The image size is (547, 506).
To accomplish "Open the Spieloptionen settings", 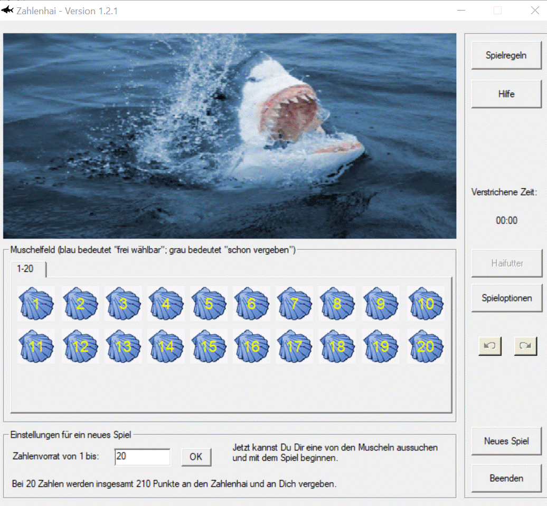I will 507,298.
